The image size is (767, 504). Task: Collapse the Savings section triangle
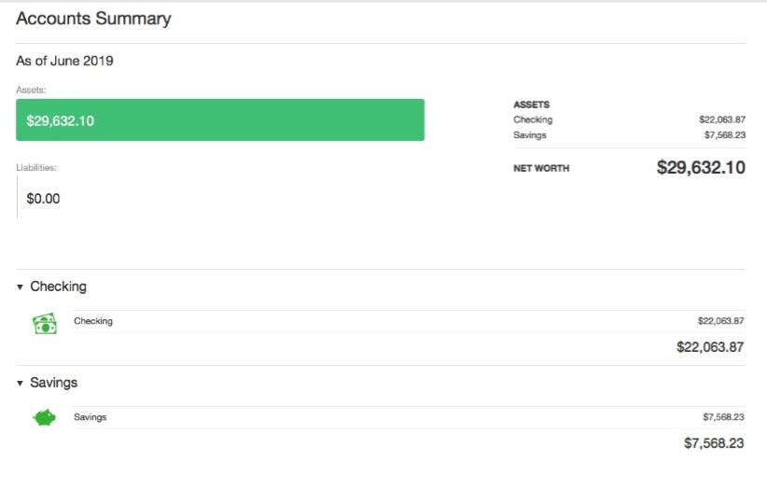click(20, 383)
